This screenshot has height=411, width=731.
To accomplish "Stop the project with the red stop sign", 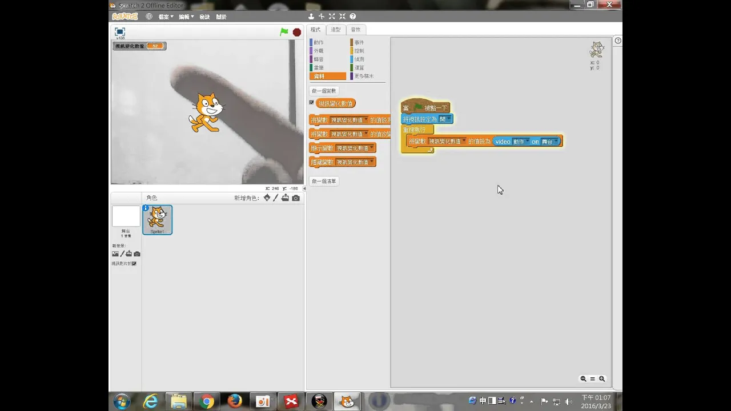I will 297,32.
